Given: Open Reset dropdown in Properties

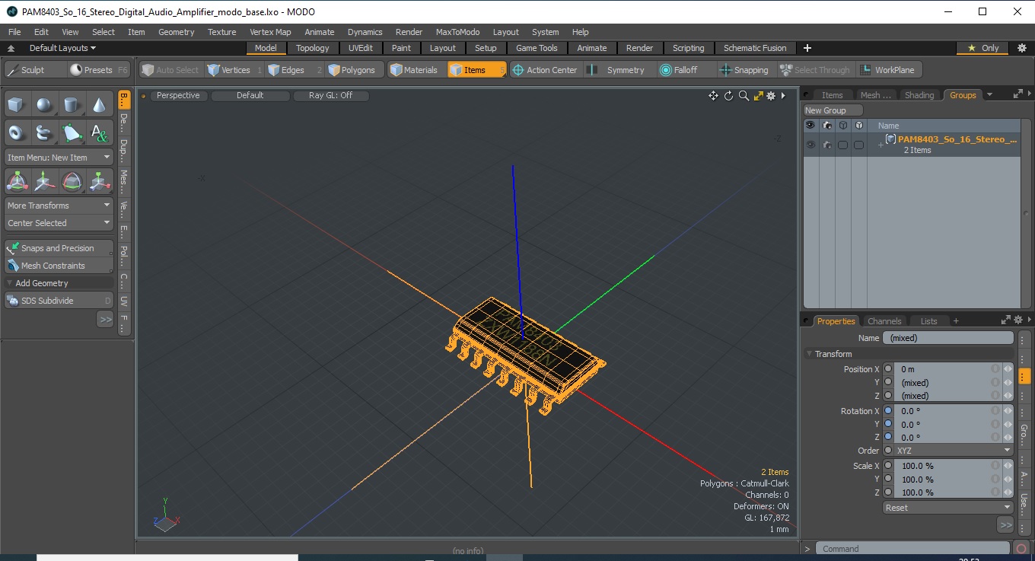Looking at the screenshot, I should click(x=948, y=508).
